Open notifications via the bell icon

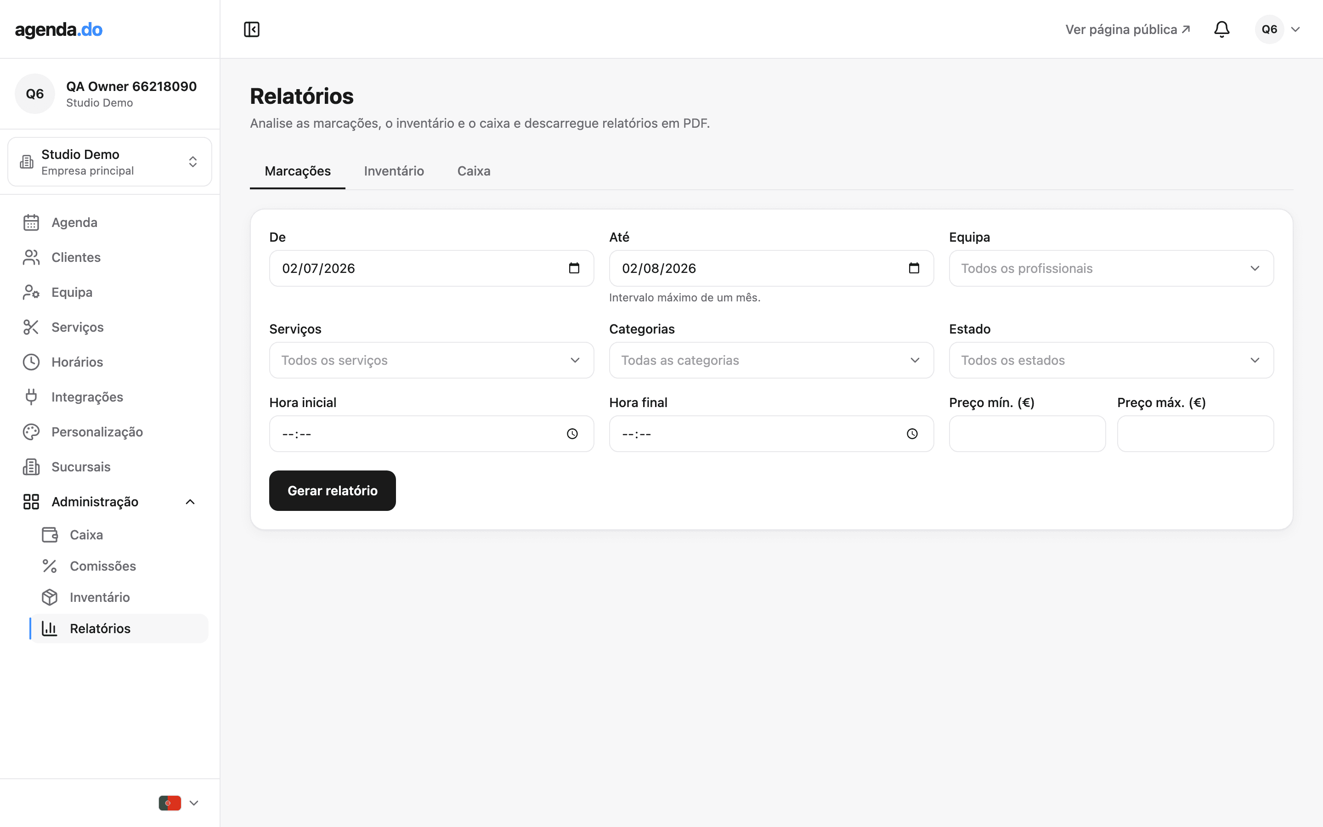point(1222,29)
